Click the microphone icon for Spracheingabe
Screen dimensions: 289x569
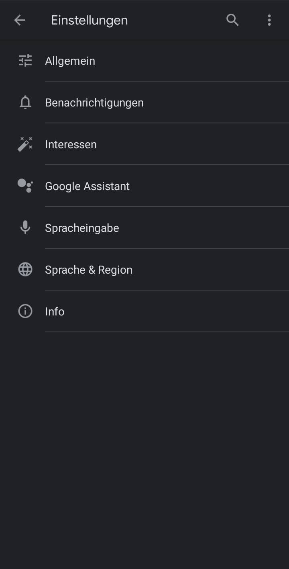pos(25,228)
